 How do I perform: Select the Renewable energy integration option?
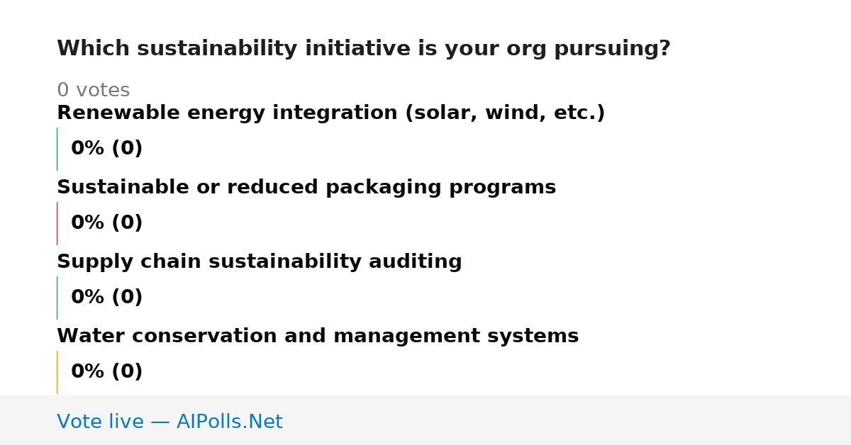330,113
